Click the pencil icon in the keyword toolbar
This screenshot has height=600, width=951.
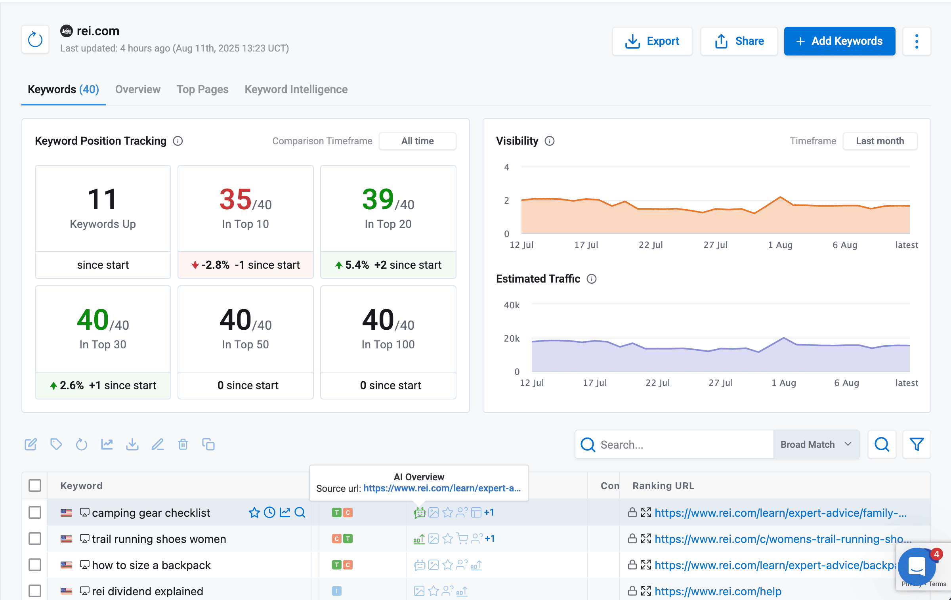158,444
